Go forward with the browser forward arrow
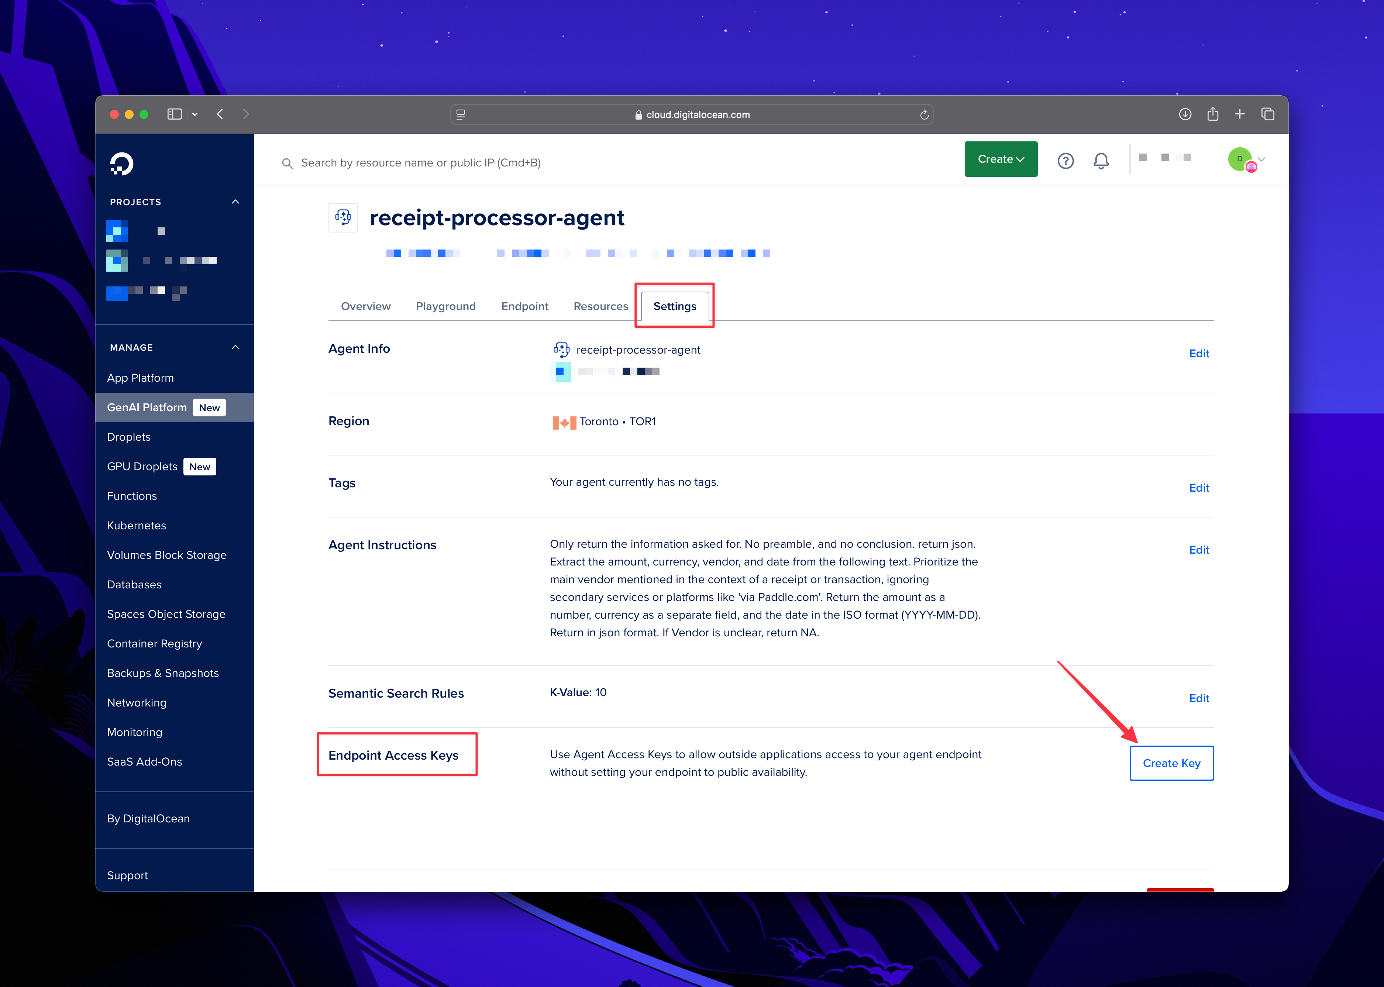 (245, 114)
